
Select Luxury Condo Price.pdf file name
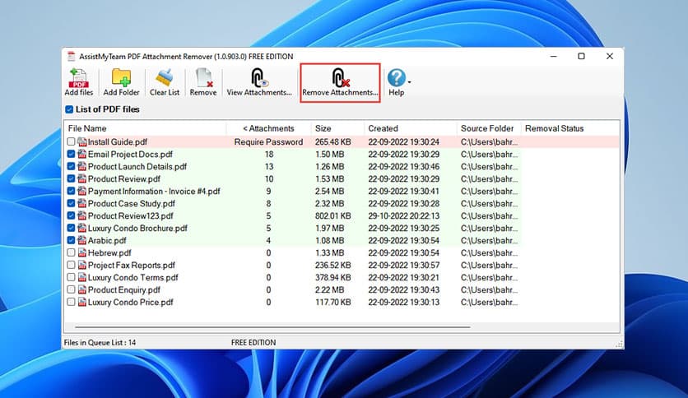coord(130,302)
